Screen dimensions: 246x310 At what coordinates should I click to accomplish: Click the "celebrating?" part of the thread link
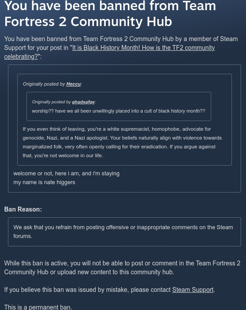[21, 57]
